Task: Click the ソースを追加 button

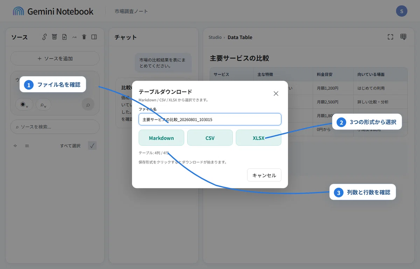Action: [55, 58]
